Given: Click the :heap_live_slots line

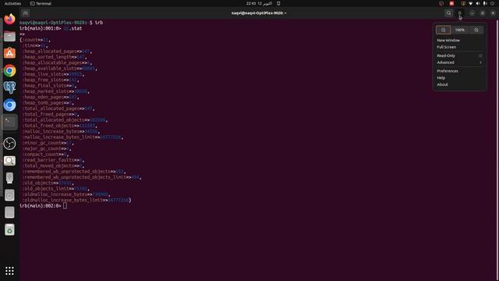Looking at the screenshot, I should click(53, 74).
